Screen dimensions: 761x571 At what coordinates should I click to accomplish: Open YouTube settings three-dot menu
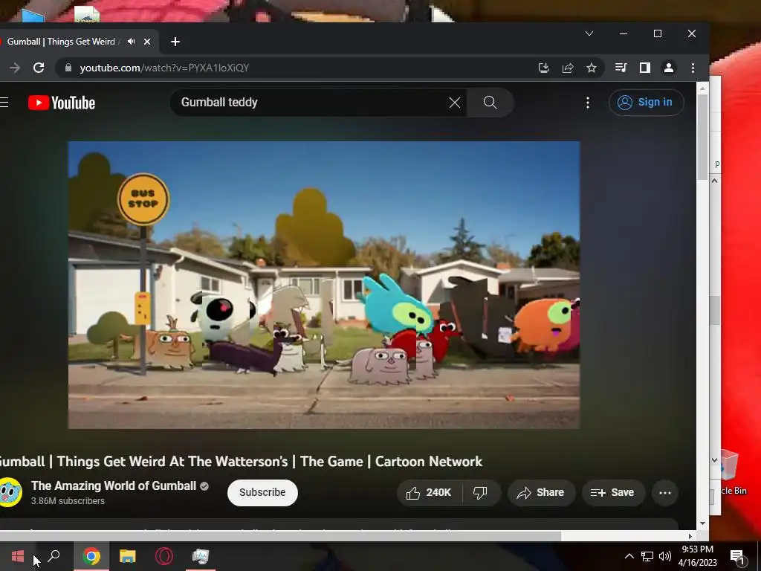588,103
